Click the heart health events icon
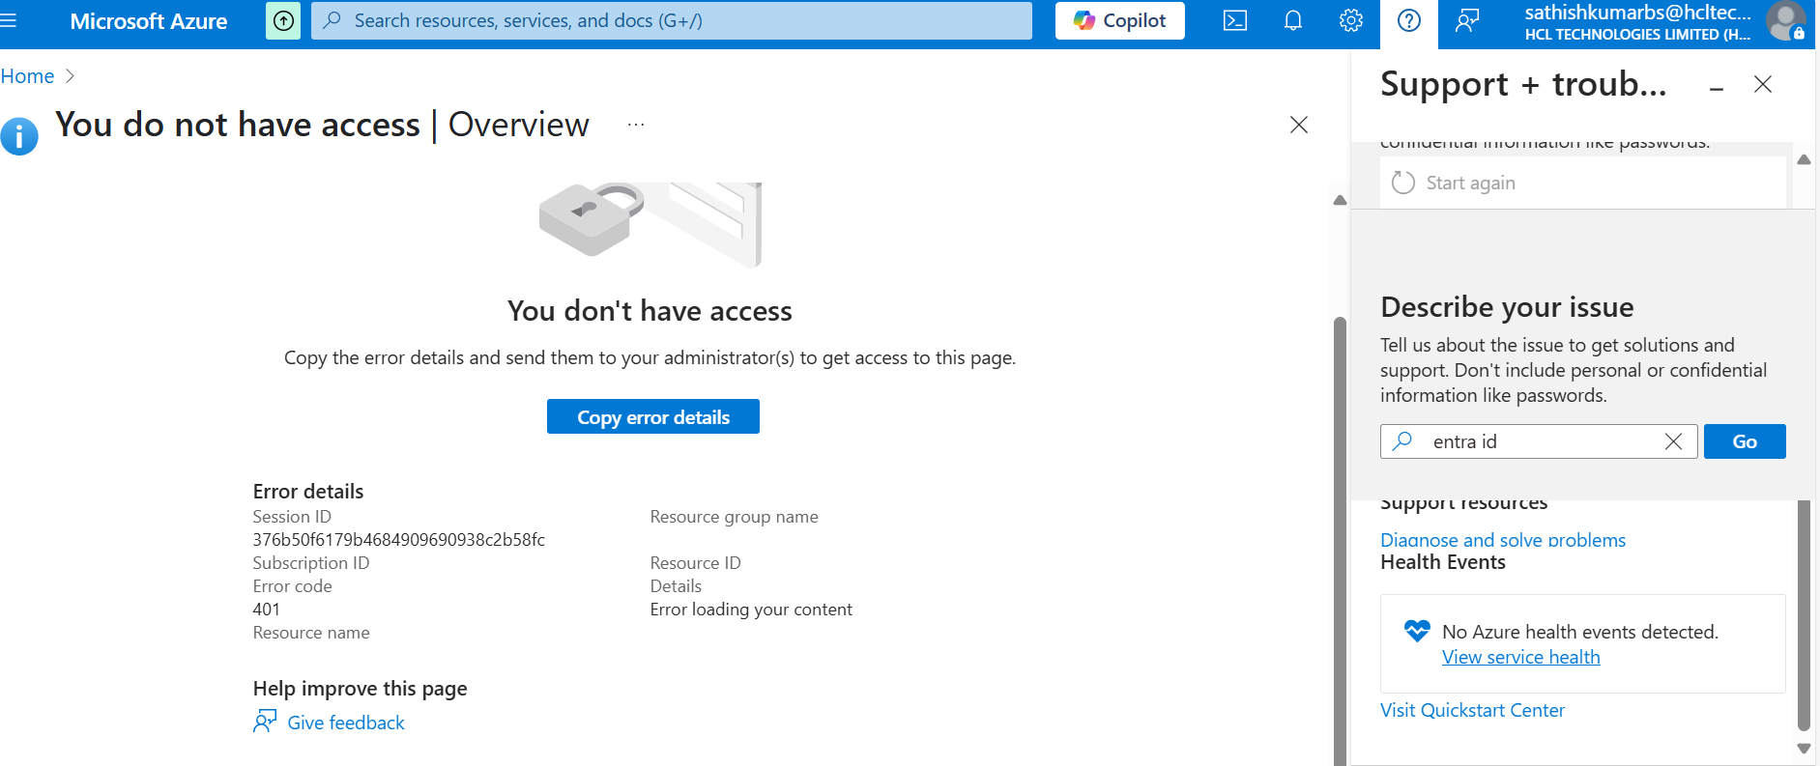This screenshot has width=1820, height=766. click(x=1417, y=631)
